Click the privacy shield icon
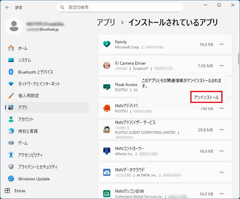 (x=11, y=167)
